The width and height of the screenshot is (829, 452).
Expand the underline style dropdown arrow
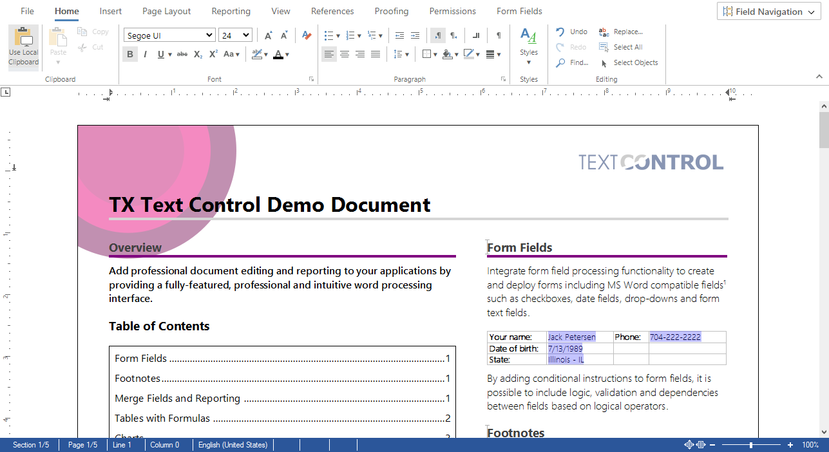(x=170, y=55)
